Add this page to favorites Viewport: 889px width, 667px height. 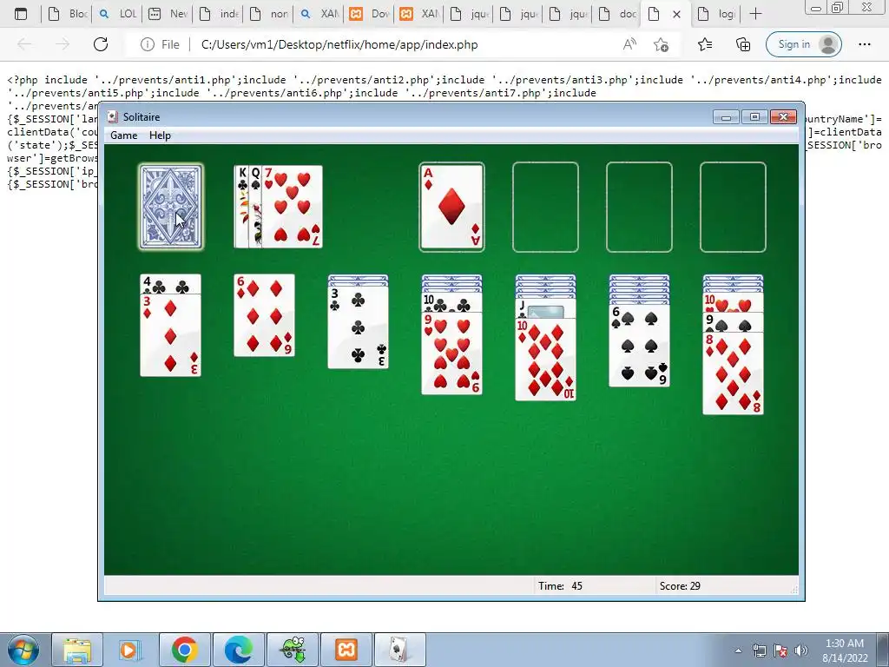(661, 44)
